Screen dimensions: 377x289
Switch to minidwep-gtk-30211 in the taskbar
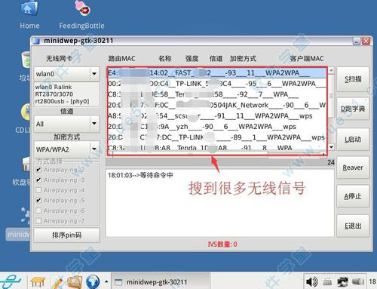[x=160, y=281]
